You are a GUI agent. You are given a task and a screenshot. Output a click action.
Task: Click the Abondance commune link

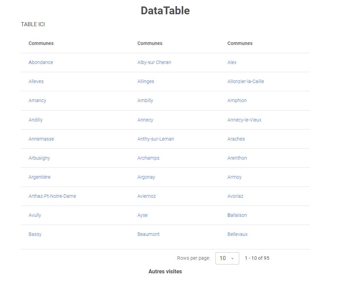41,62
